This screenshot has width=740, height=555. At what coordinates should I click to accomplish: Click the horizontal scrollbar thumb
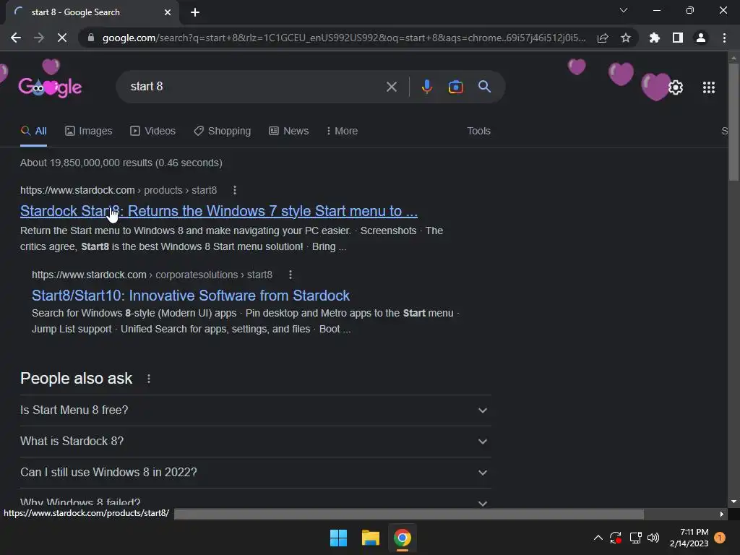click(x=409, y=514)
